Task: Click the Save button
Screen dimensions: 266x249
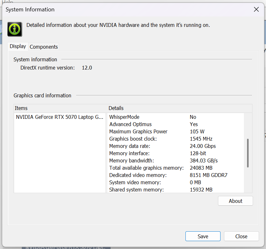Action: [203, 236]
